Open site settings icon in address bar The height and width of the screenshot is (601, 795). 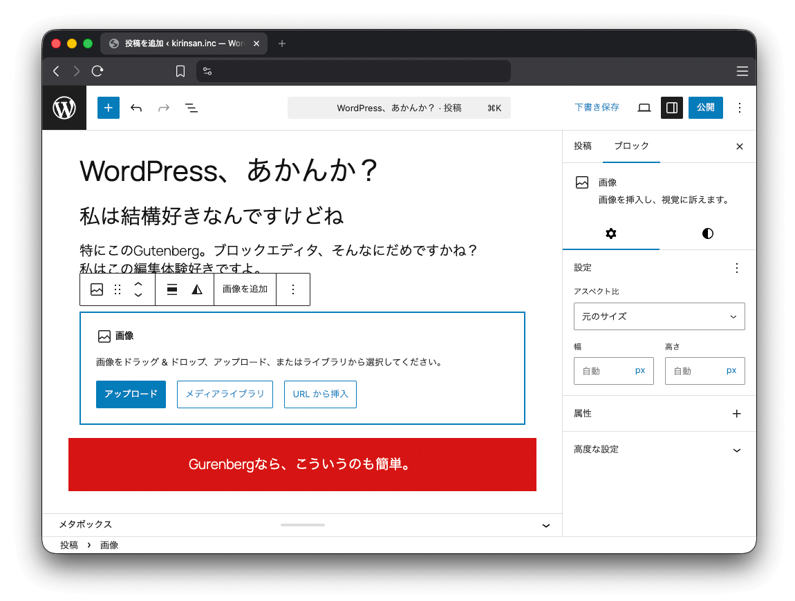click(x=207, y=71)
